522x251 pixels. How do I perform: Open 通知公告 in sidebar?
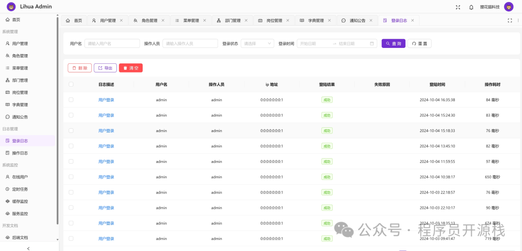pos(28,117)
